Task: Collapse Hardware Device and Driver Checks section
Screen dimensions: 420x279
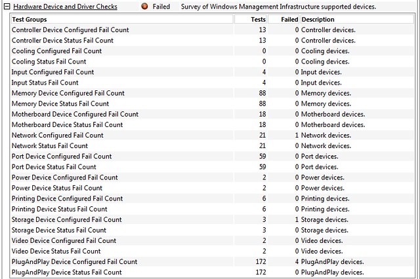Action: point(7,7)
